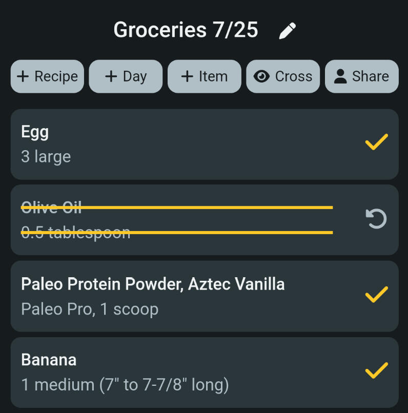Add a new item with + Item
Viewport: 408px width, 413px height.
[205, 76]
